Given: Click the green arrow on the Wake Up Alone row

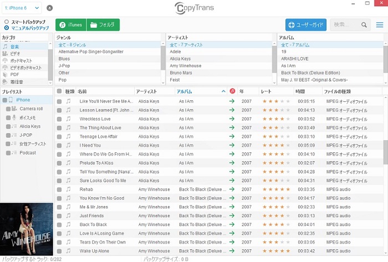Looking at the screenshot, I should point(232,251).
